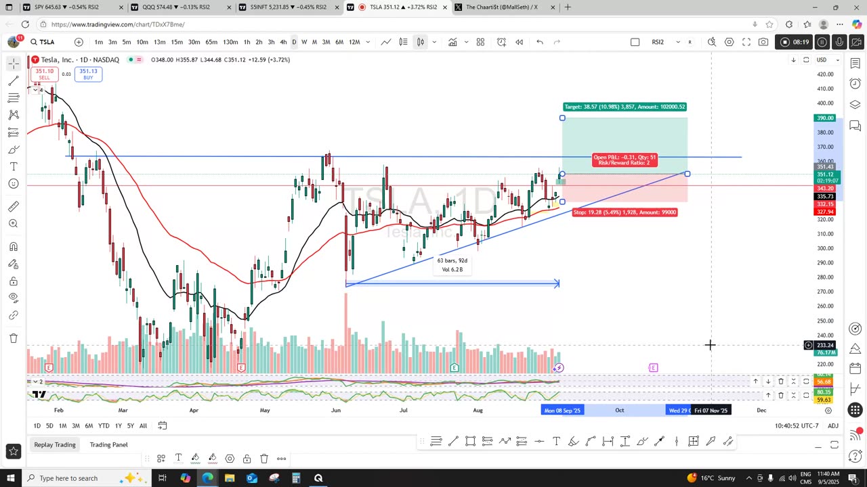The width and height of the screenshot is (867, 487).
Task: Expand the RSI2 layout name dropdown
Action: point(678,42)
